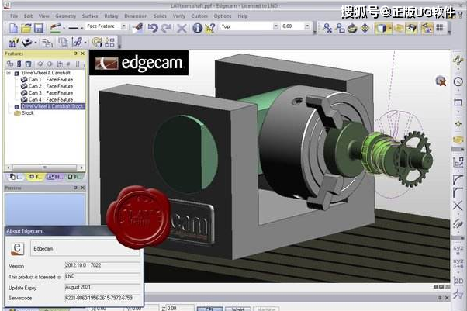Click the Version field in About Edgecam

coord(102,265)
